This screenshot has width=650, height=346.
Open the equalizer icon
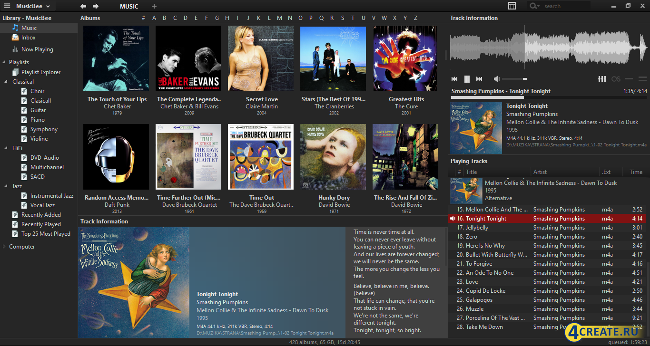click(602, 79)
